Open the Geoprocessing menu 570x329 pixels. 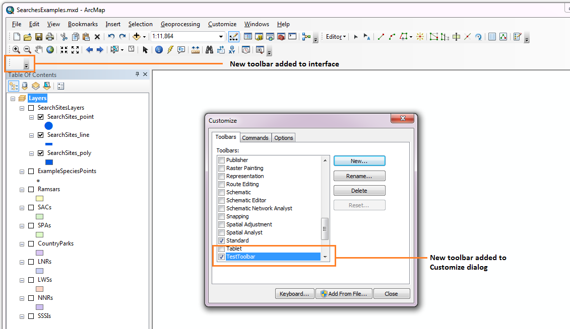coord(180,24)
